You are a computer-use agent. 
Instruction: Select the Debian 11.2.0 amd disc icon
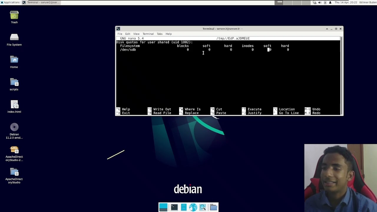tap(14, 127)
